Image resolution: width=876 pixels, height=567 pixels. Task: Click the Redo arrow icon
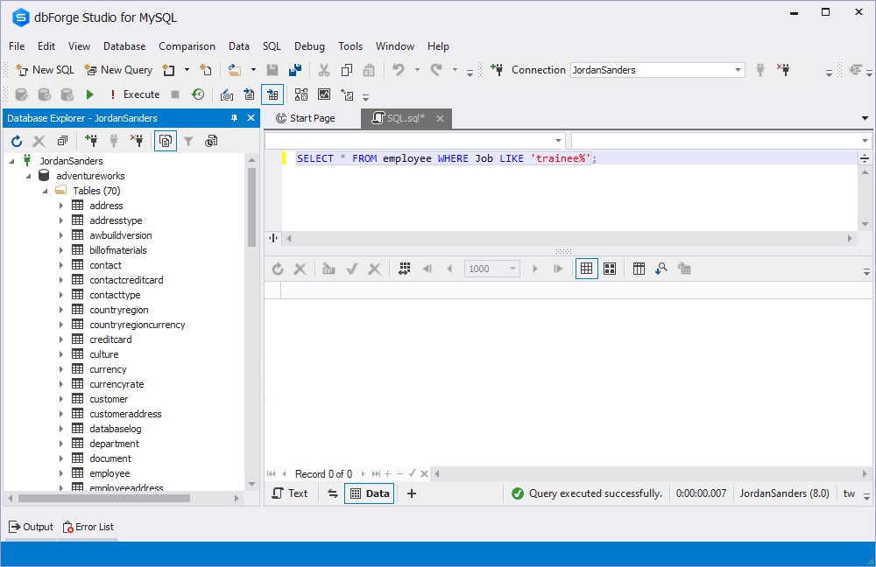click(x=436, y=70)
